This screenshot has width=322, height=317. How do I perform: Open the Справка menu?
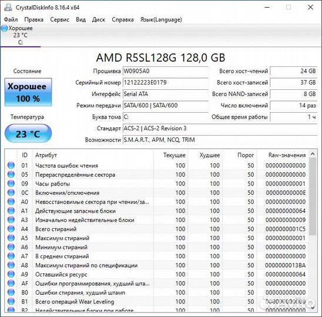123,19
